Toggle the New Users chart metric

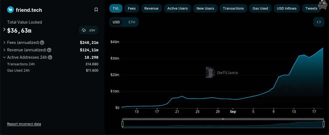tap(205, 9)
